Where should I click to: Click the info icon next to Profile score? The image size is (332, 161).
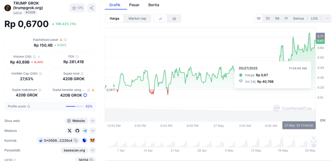29,107
